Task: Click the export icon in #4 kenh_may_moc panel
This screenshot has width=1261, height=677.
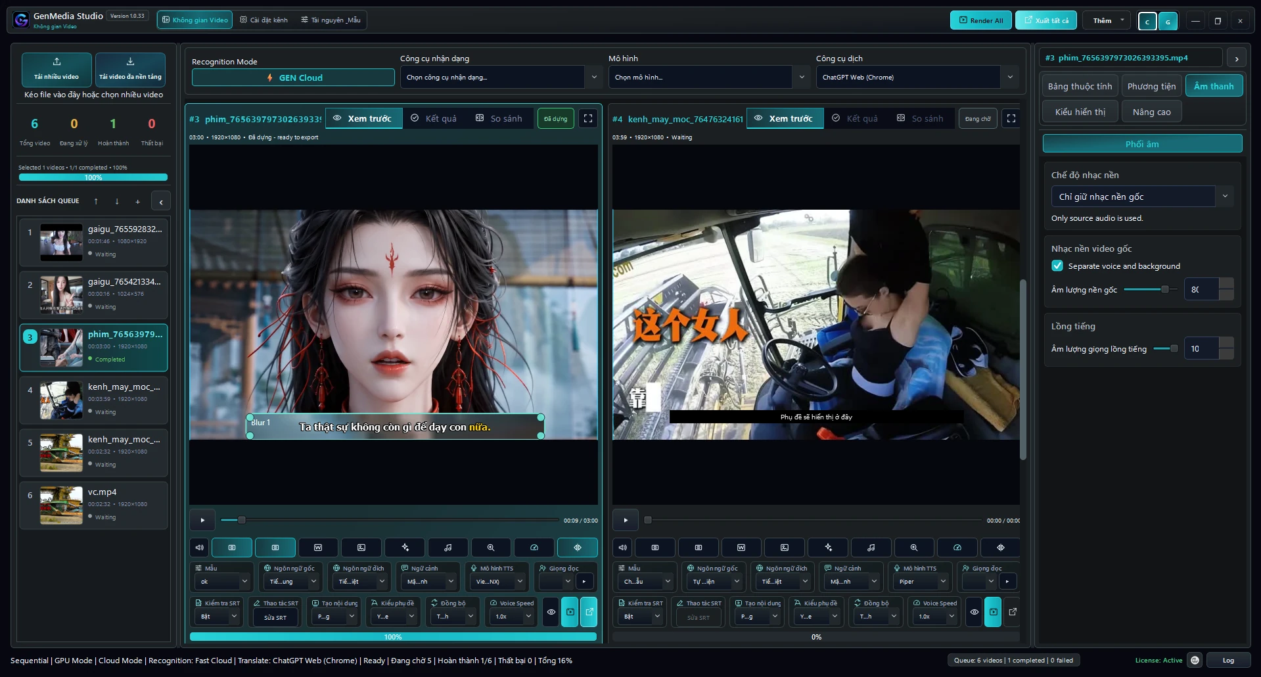Action: click(1013, 612)
